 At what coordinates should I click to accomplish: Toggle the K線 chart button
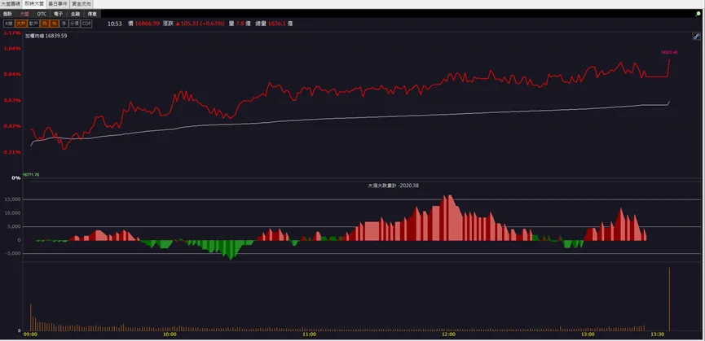(8, 24)
